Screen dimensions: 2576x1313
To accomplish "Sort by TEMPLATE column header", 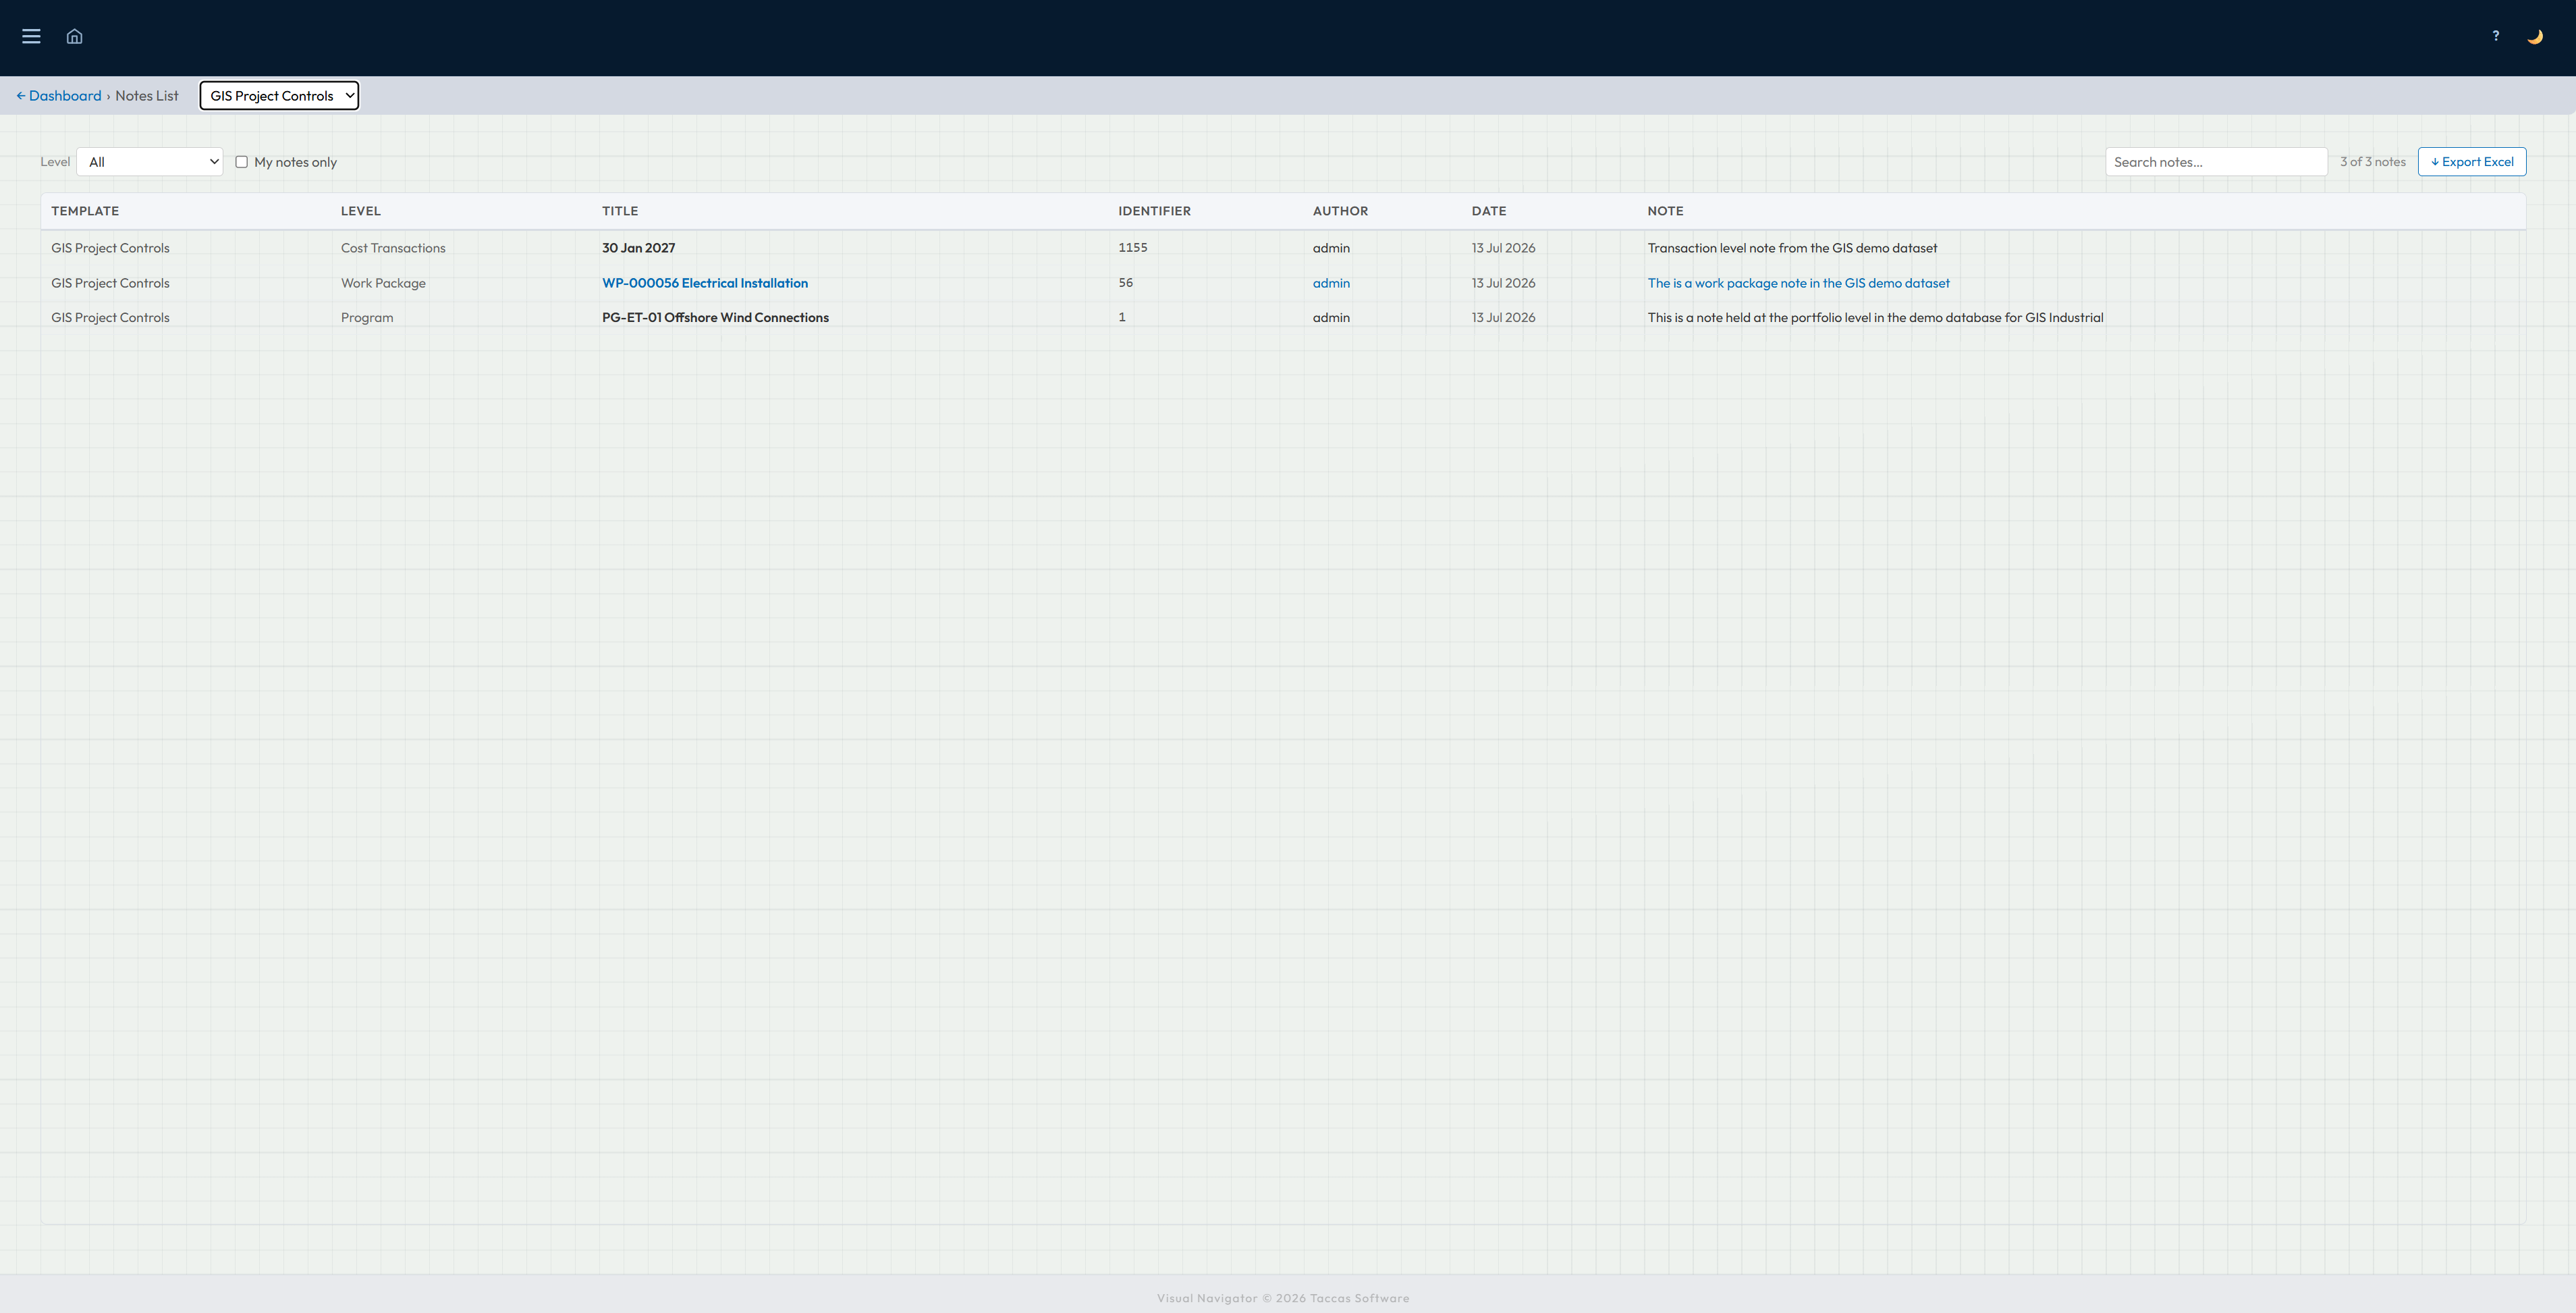I will point(85,211).
